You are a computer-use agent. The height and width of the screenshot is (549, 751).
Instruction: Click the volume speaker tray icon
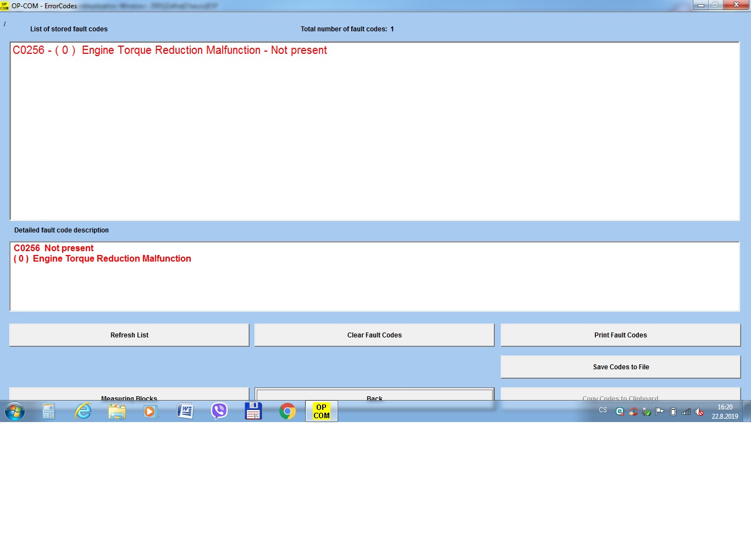(x=699, y=412)
